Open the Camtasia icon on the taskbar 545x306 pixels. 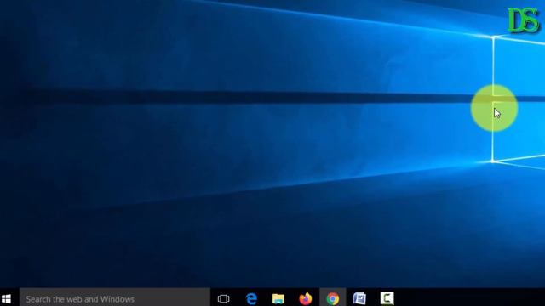click(387, 298)
